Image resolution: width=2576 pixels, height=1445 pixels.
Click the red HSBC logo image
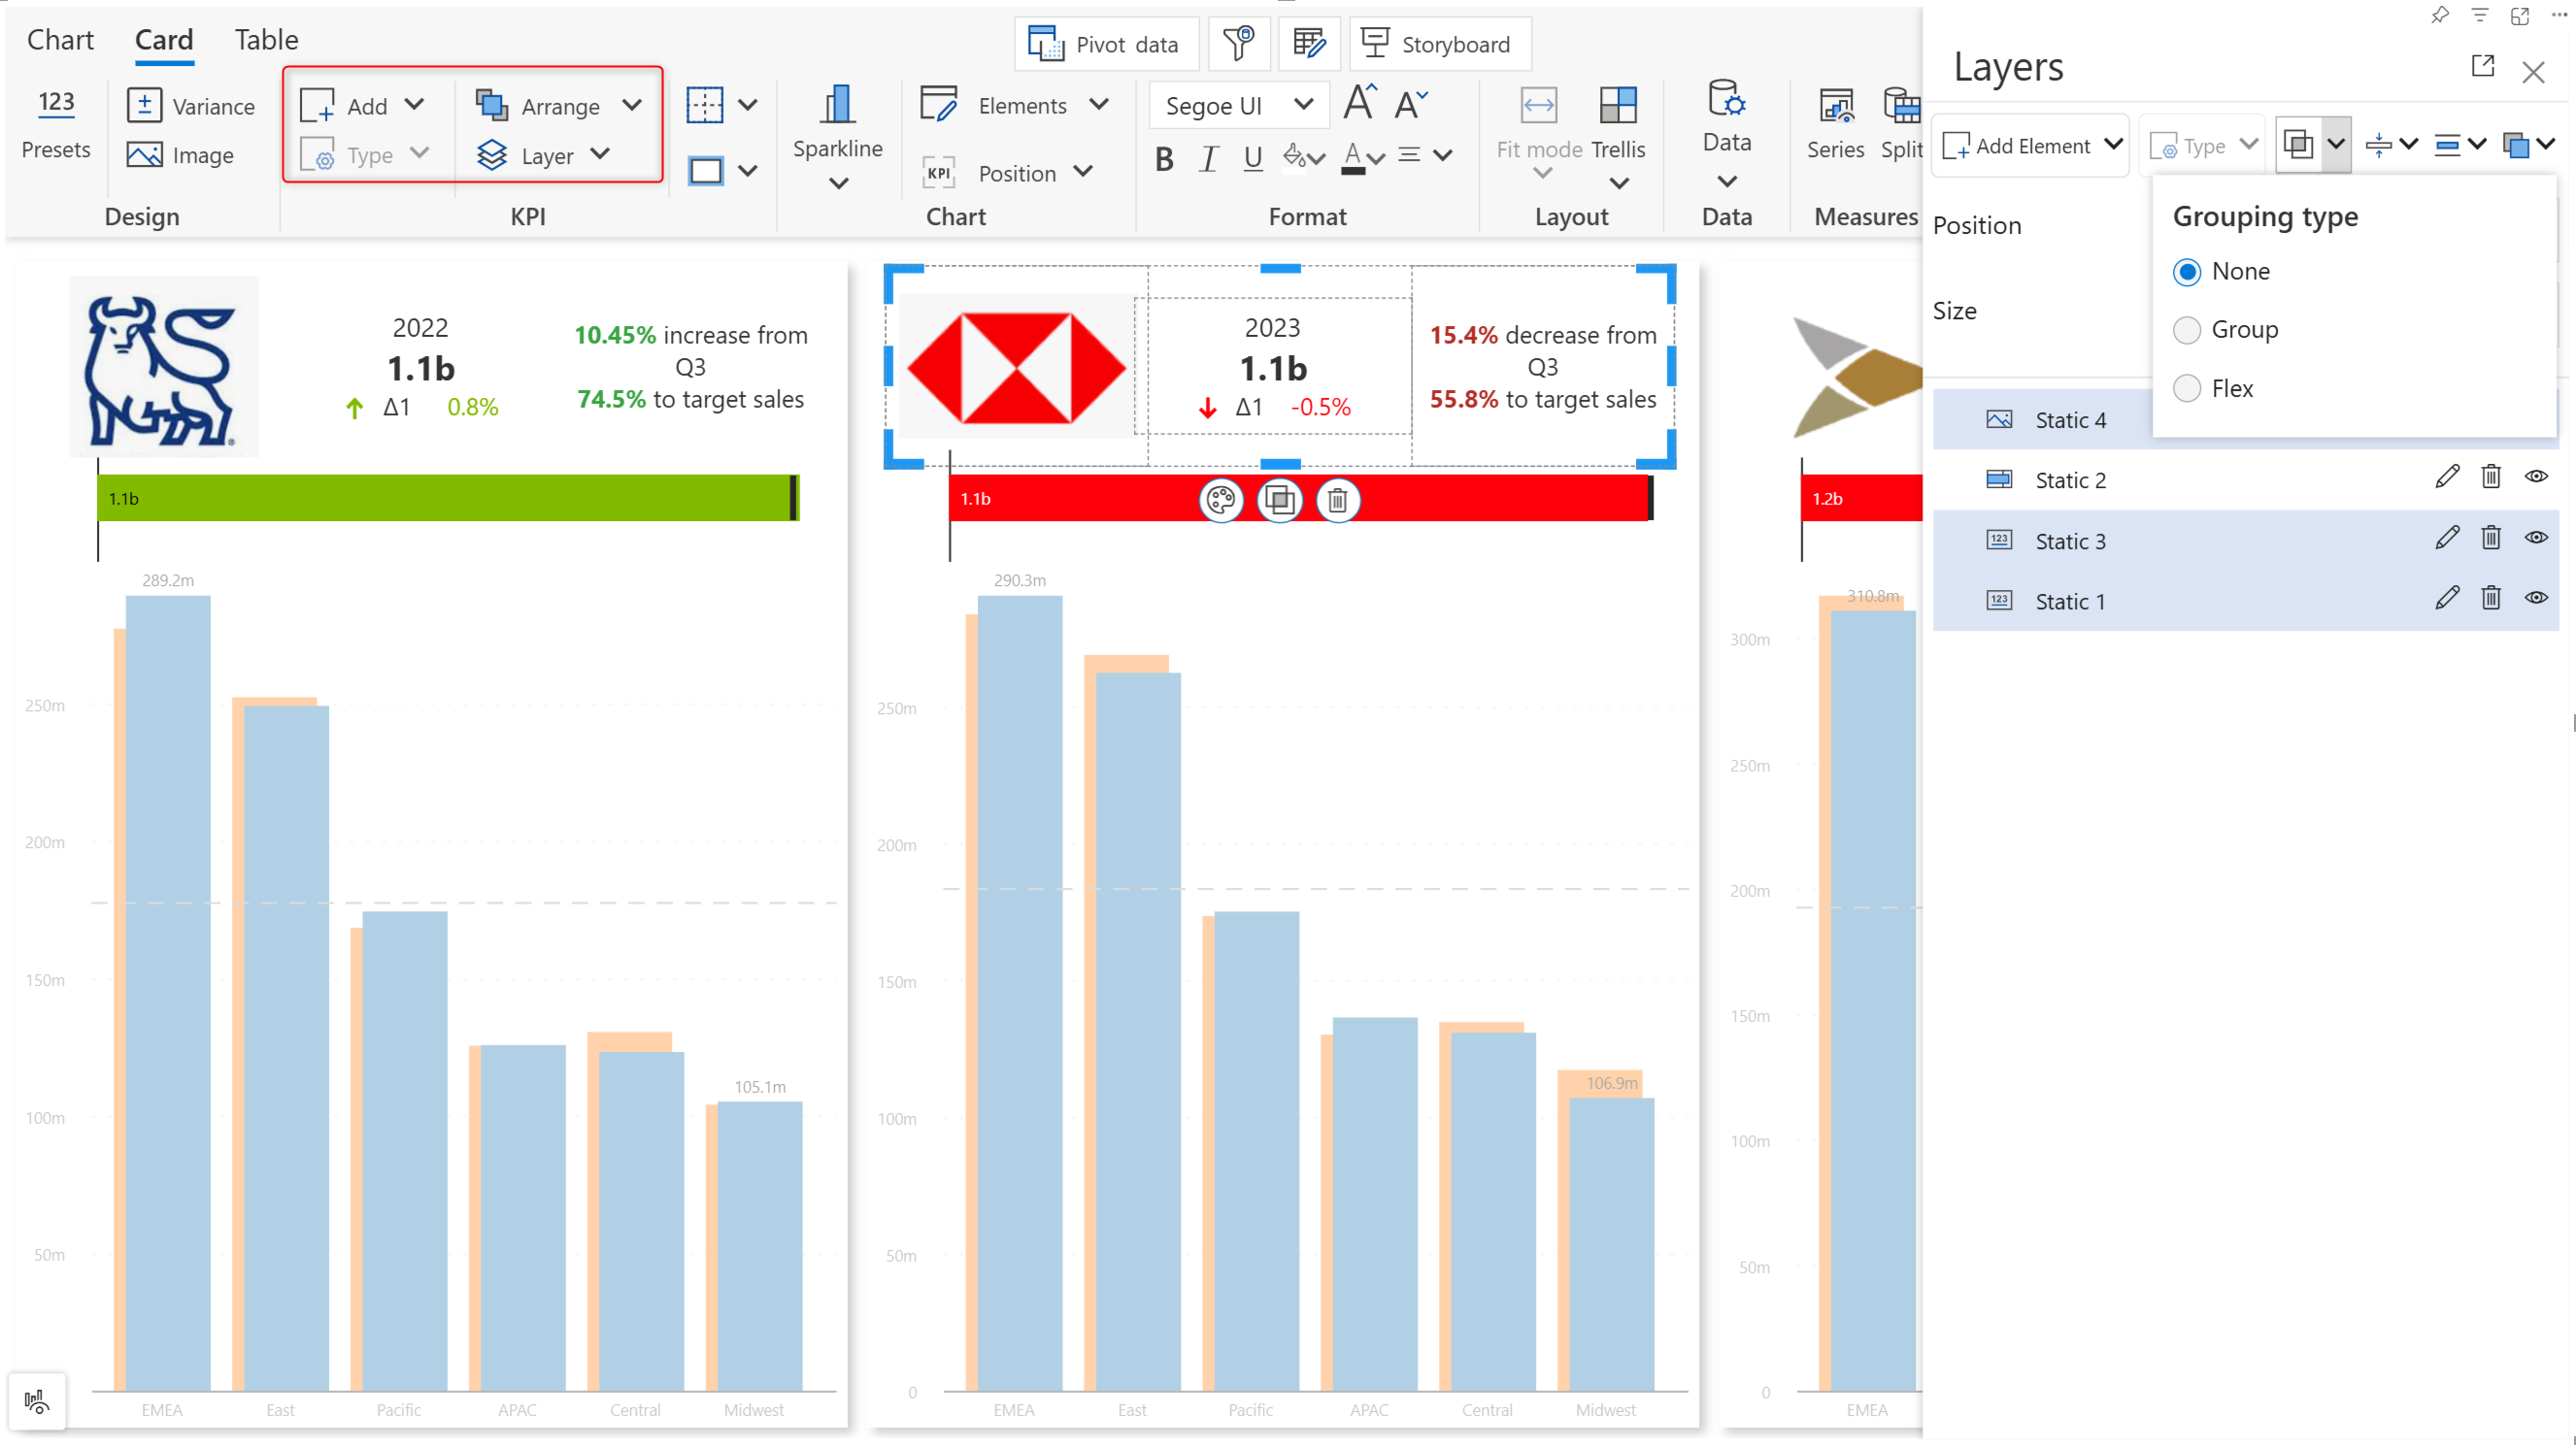(1016, 368)
